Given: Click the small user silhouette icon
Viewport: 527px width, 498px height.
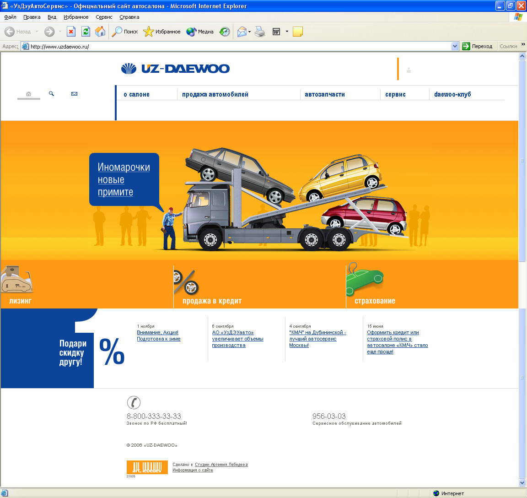Looking at the screenshot, I should (409, 70).
